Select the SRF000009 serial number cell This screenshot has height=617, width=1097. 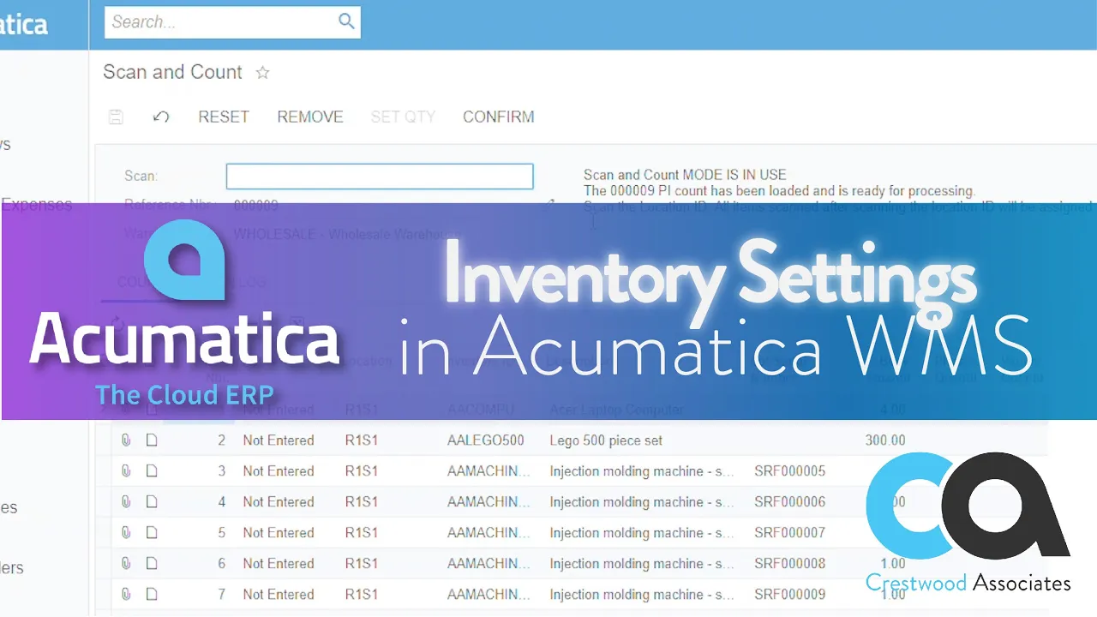point(790,595)
